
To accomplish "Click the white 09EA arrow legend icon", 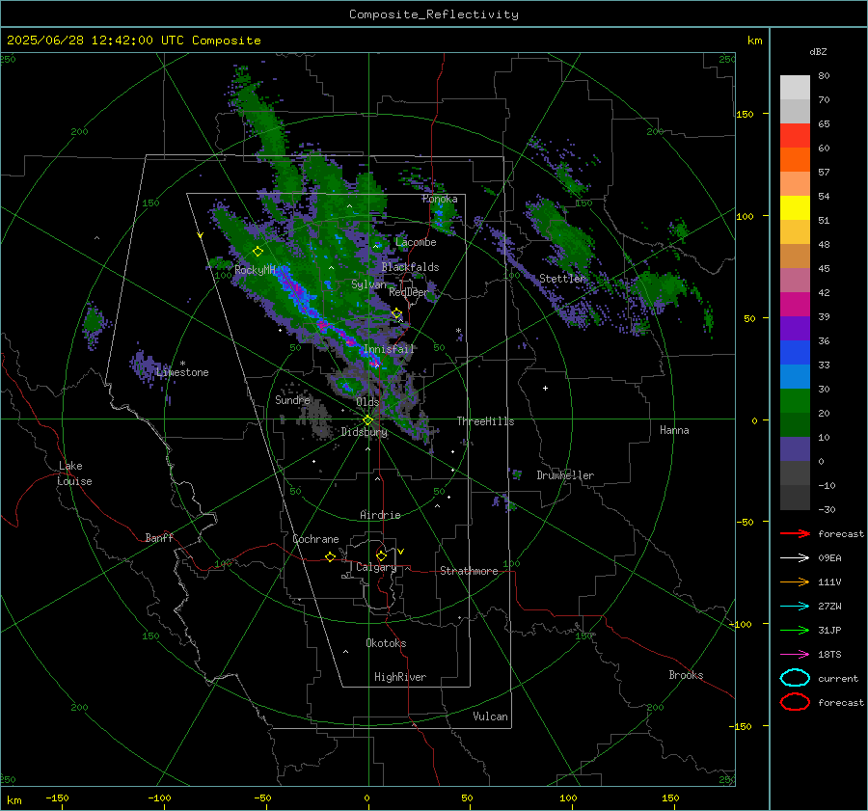I will pos(795,557).
